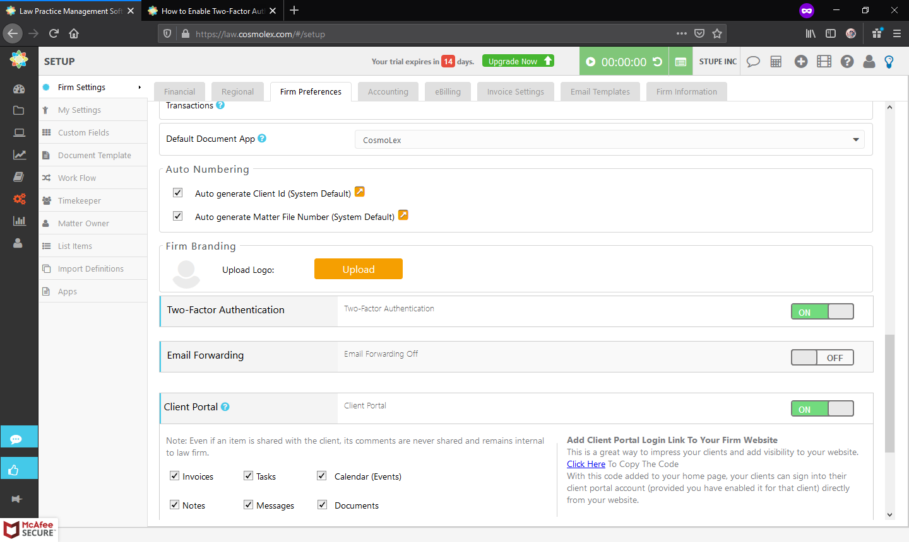The height and width of the screenshot is (542, 909).
Task: Open the matters folder icon in sidebar
Action: [19, 110]
